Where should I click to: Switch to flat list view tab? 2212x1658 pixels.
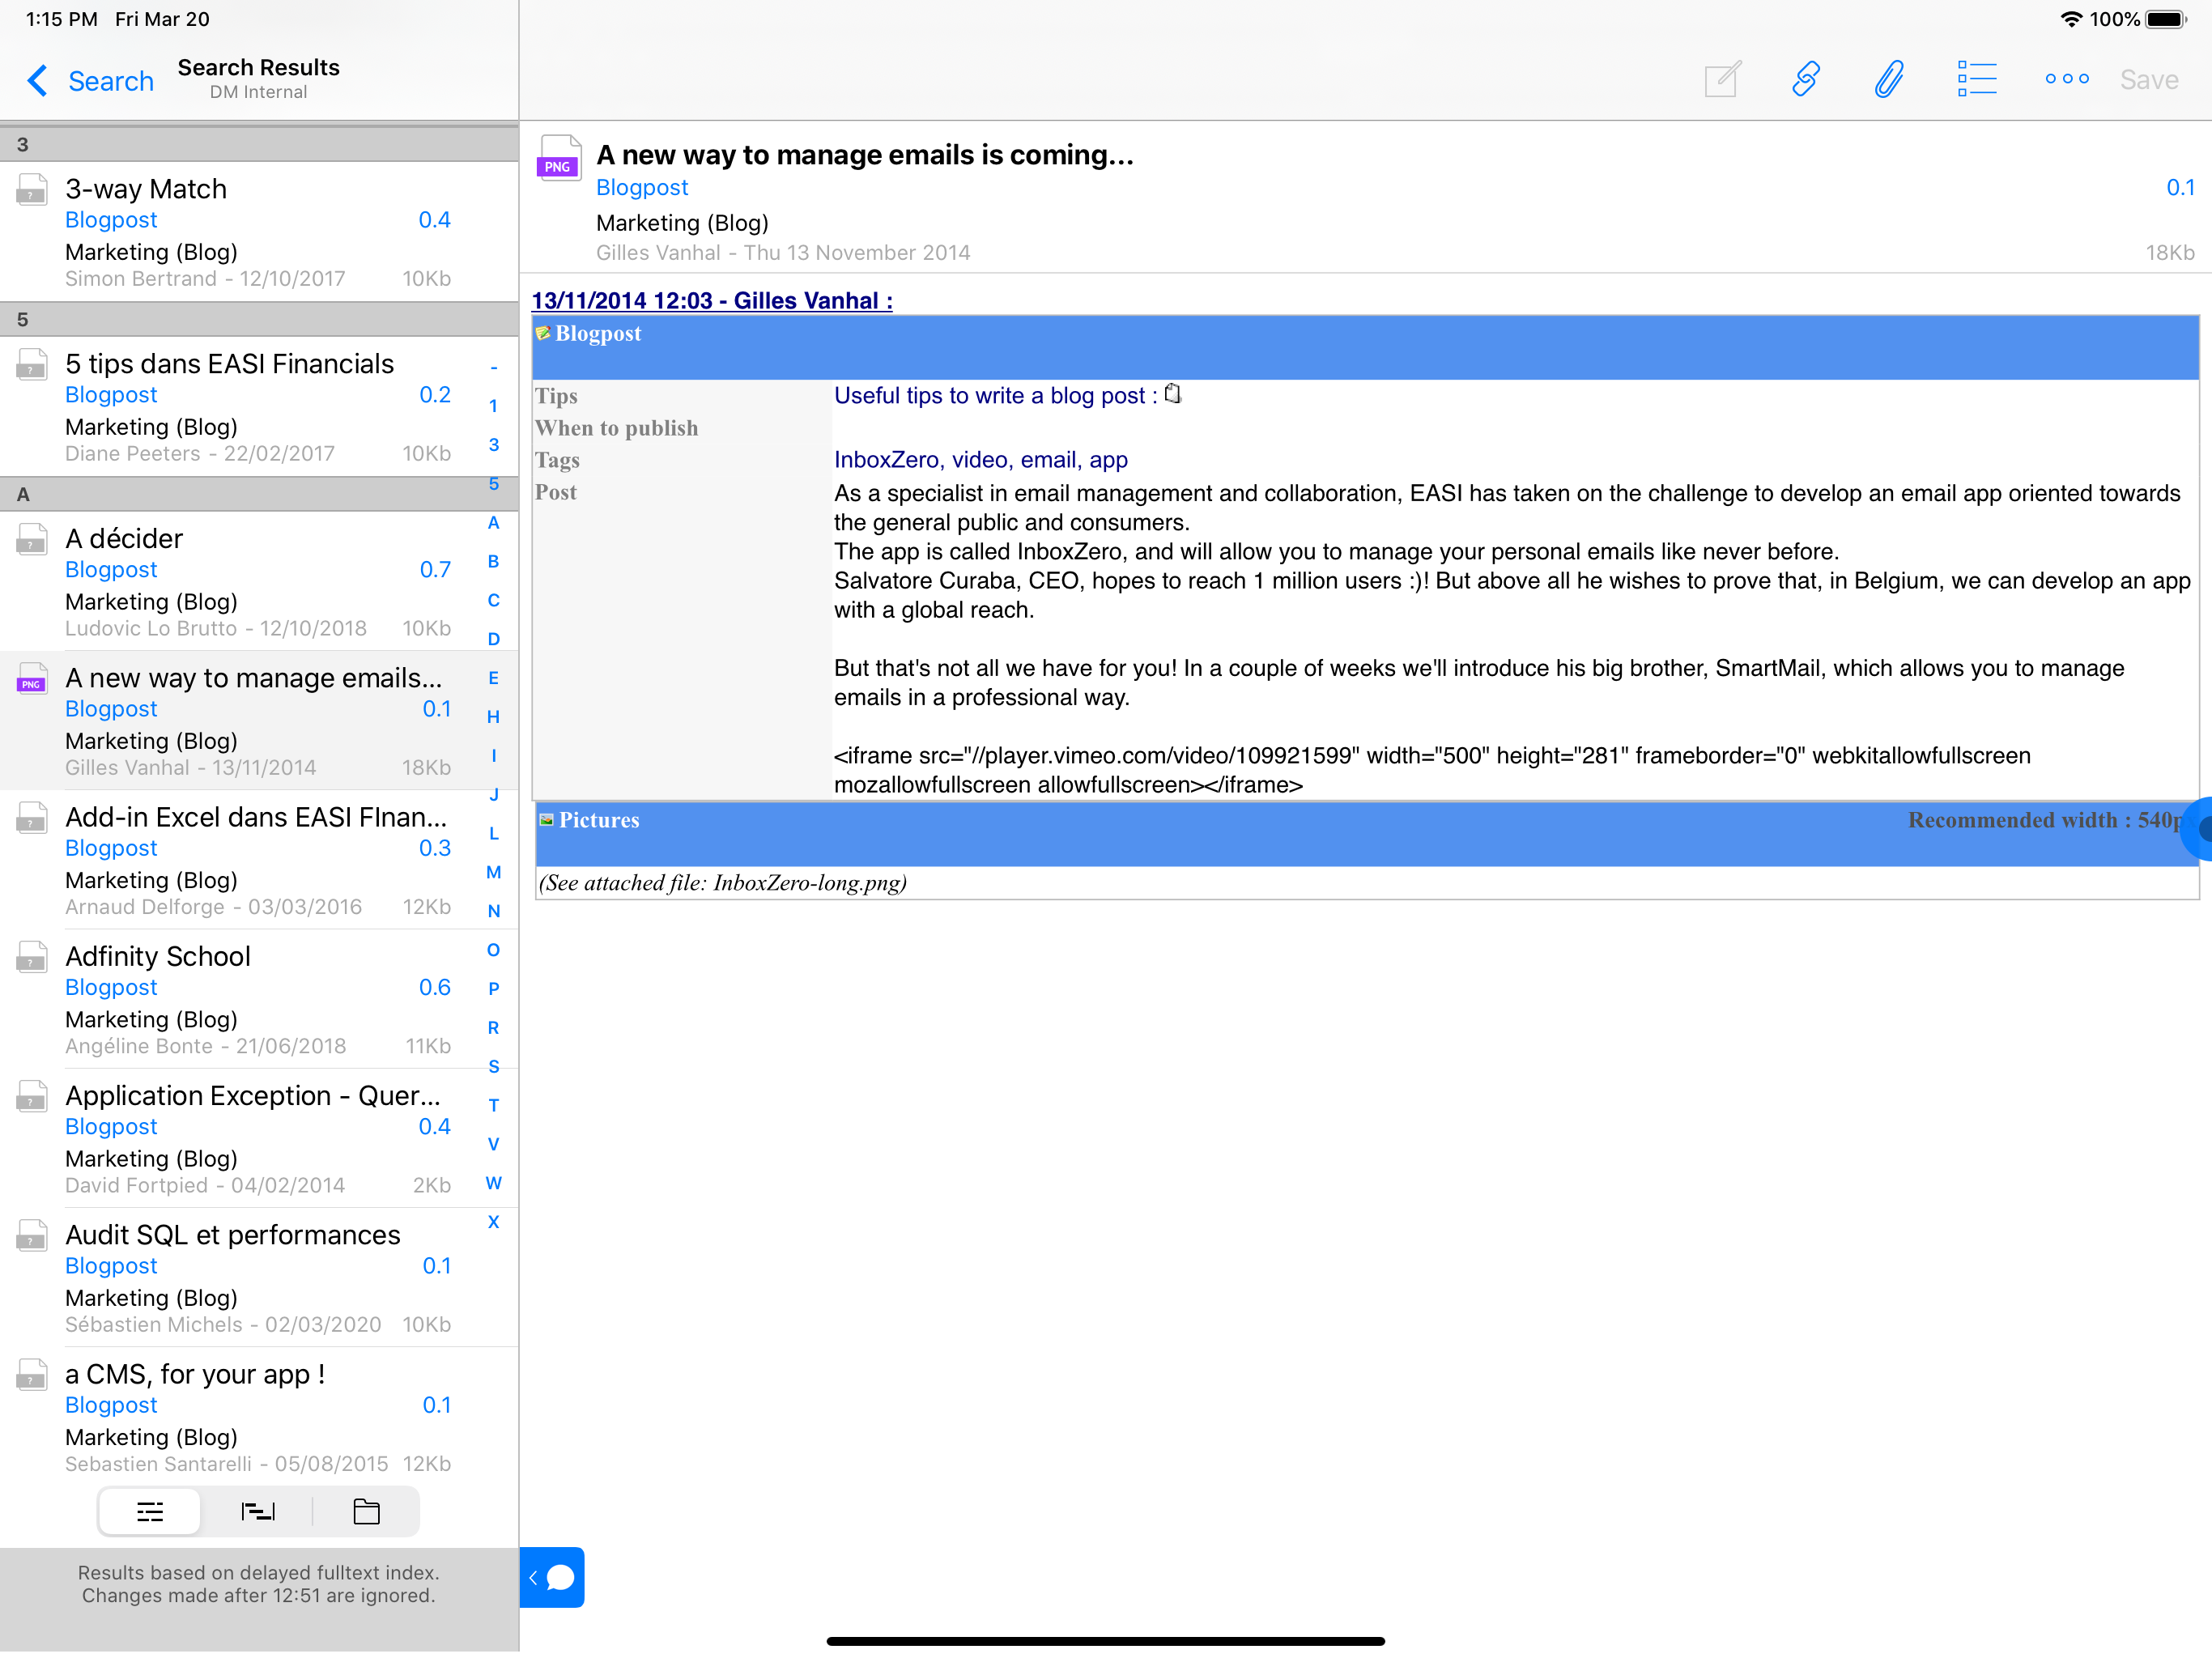(x=150, y=1511)
